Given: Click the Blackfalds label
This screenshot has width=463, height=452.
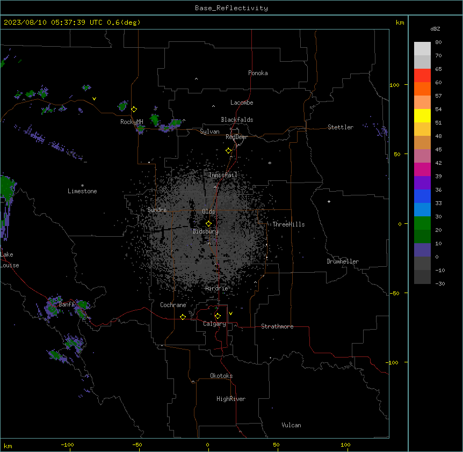Looking at the screenshot, I should pyautogui.click(x=237, y=120).
